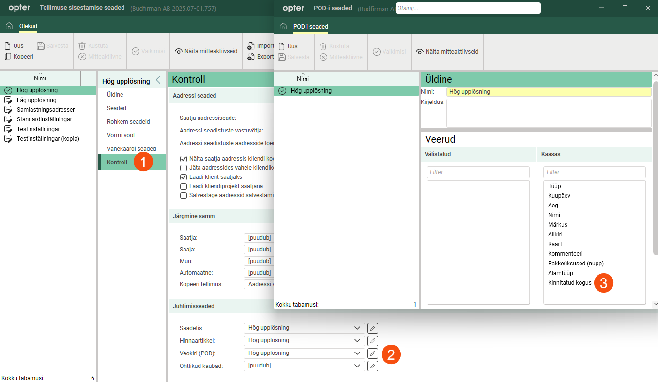Click edit pencil next to Saadetis dropdown
This screenshot has width=658, height=382.
pos(372,328)
